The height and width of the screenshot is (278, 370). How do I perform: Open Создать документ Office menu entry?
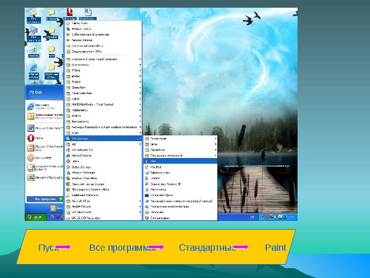coord(103,51)
